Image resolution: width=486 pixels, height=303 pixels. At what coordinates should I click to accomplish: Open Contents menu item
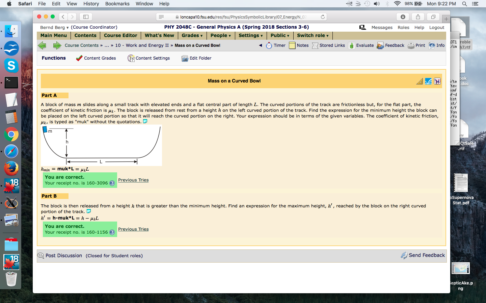coord(85,36)
